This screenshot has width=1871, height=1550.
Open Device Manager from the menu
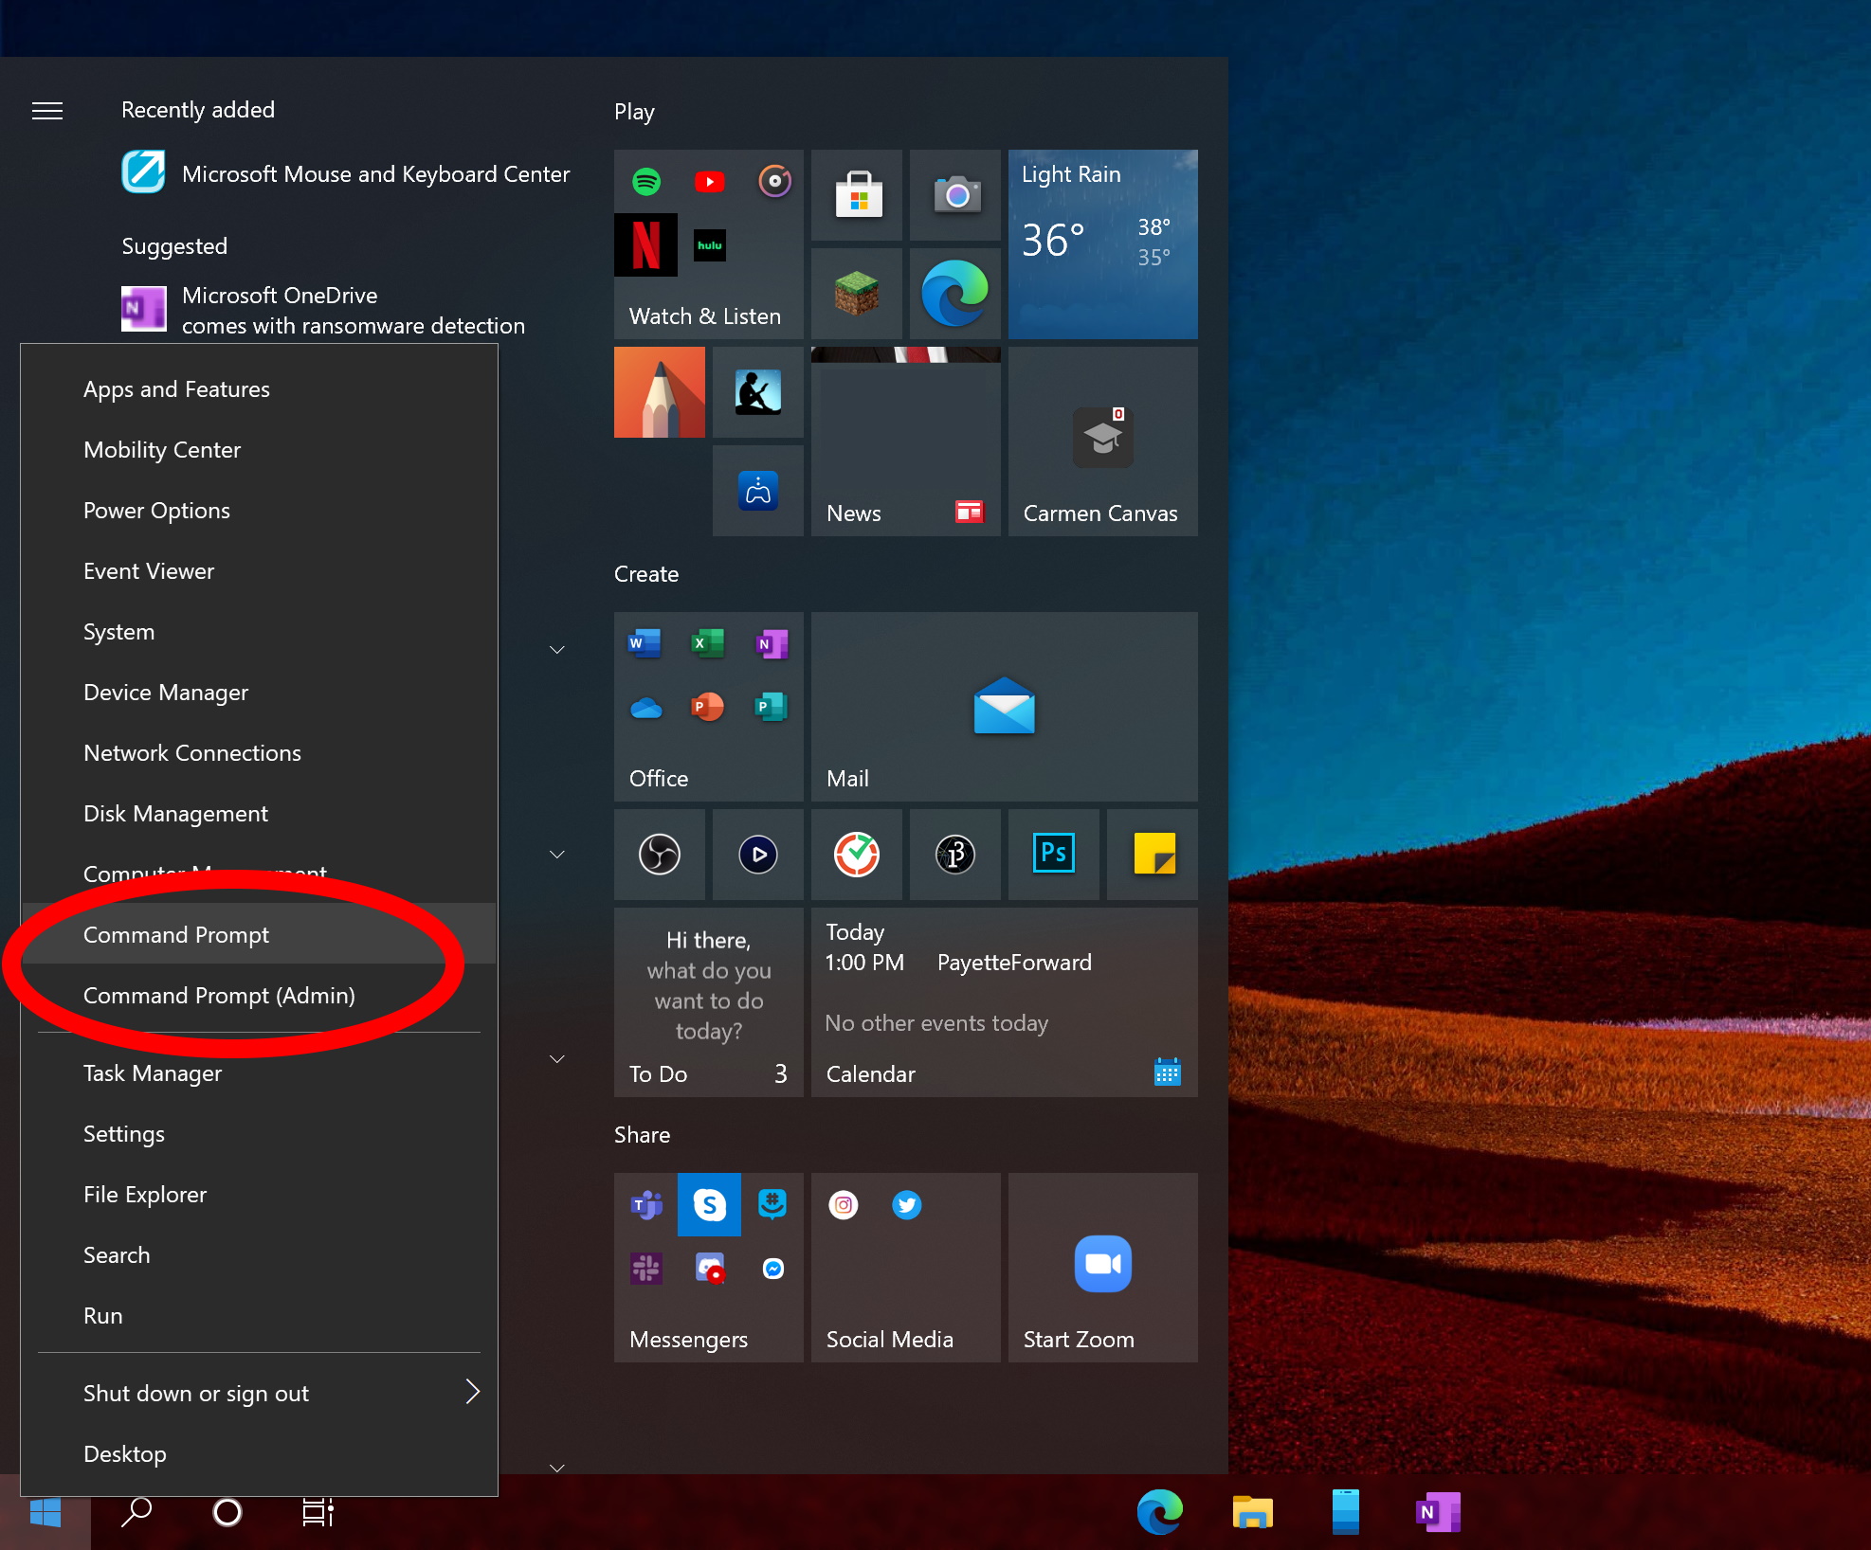[165, 692]
